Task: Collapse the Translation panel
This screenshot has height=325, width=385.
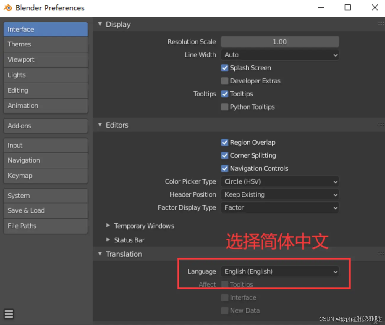Action: tap(100, 254)
